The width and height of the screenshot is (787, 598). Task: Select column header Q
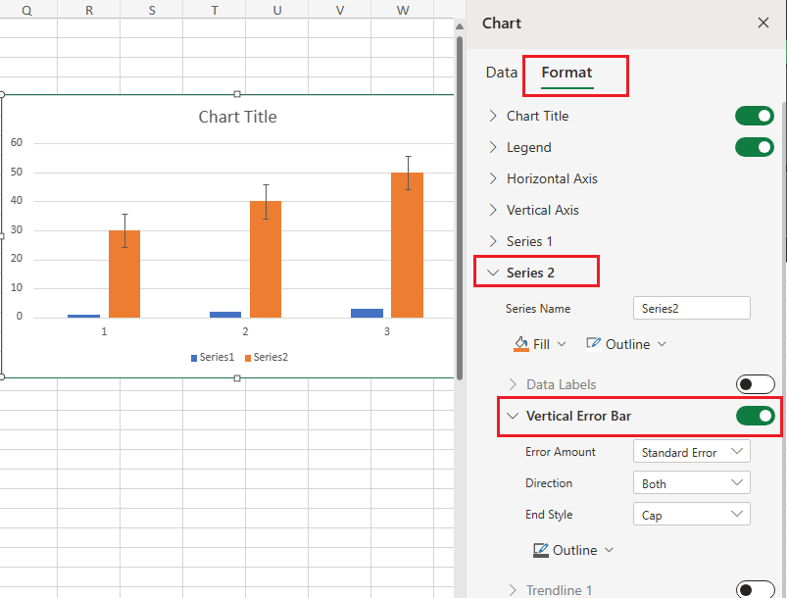(x=26, y=10)
